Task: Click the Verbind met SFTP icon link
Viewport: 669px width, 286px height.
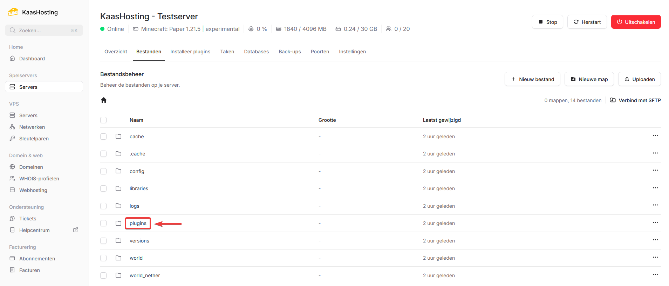Action: 613,100
